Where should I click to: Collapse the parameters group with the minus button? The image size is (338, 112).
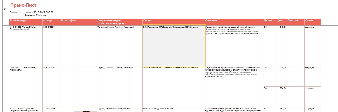pyautogui.click(x=5, y=10)
